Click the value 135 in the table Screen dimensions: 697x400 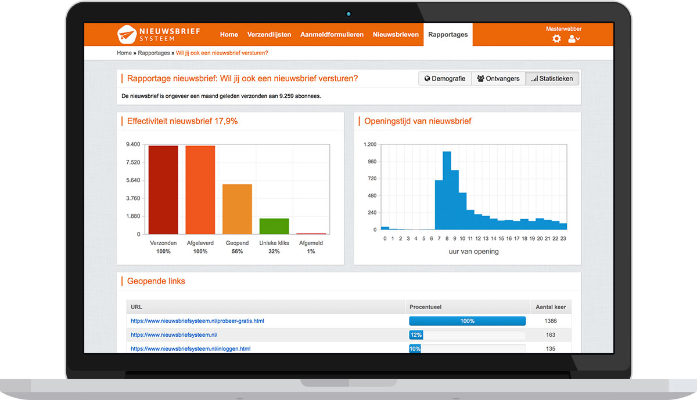click(551, 348)
